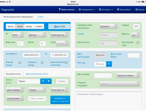Select the заезд status toggle

pyautogui.click(x=20, y=26)
